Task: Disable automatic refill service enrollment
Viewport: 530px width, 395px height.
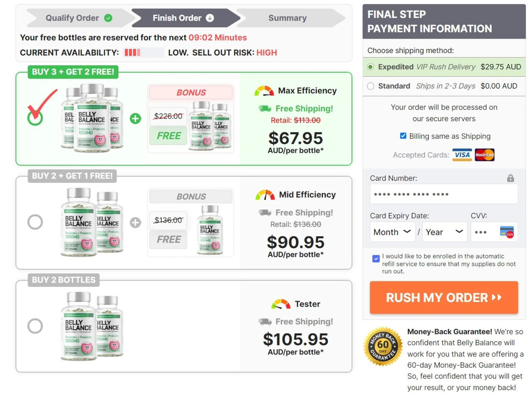Action: click(x=376, y=259)
